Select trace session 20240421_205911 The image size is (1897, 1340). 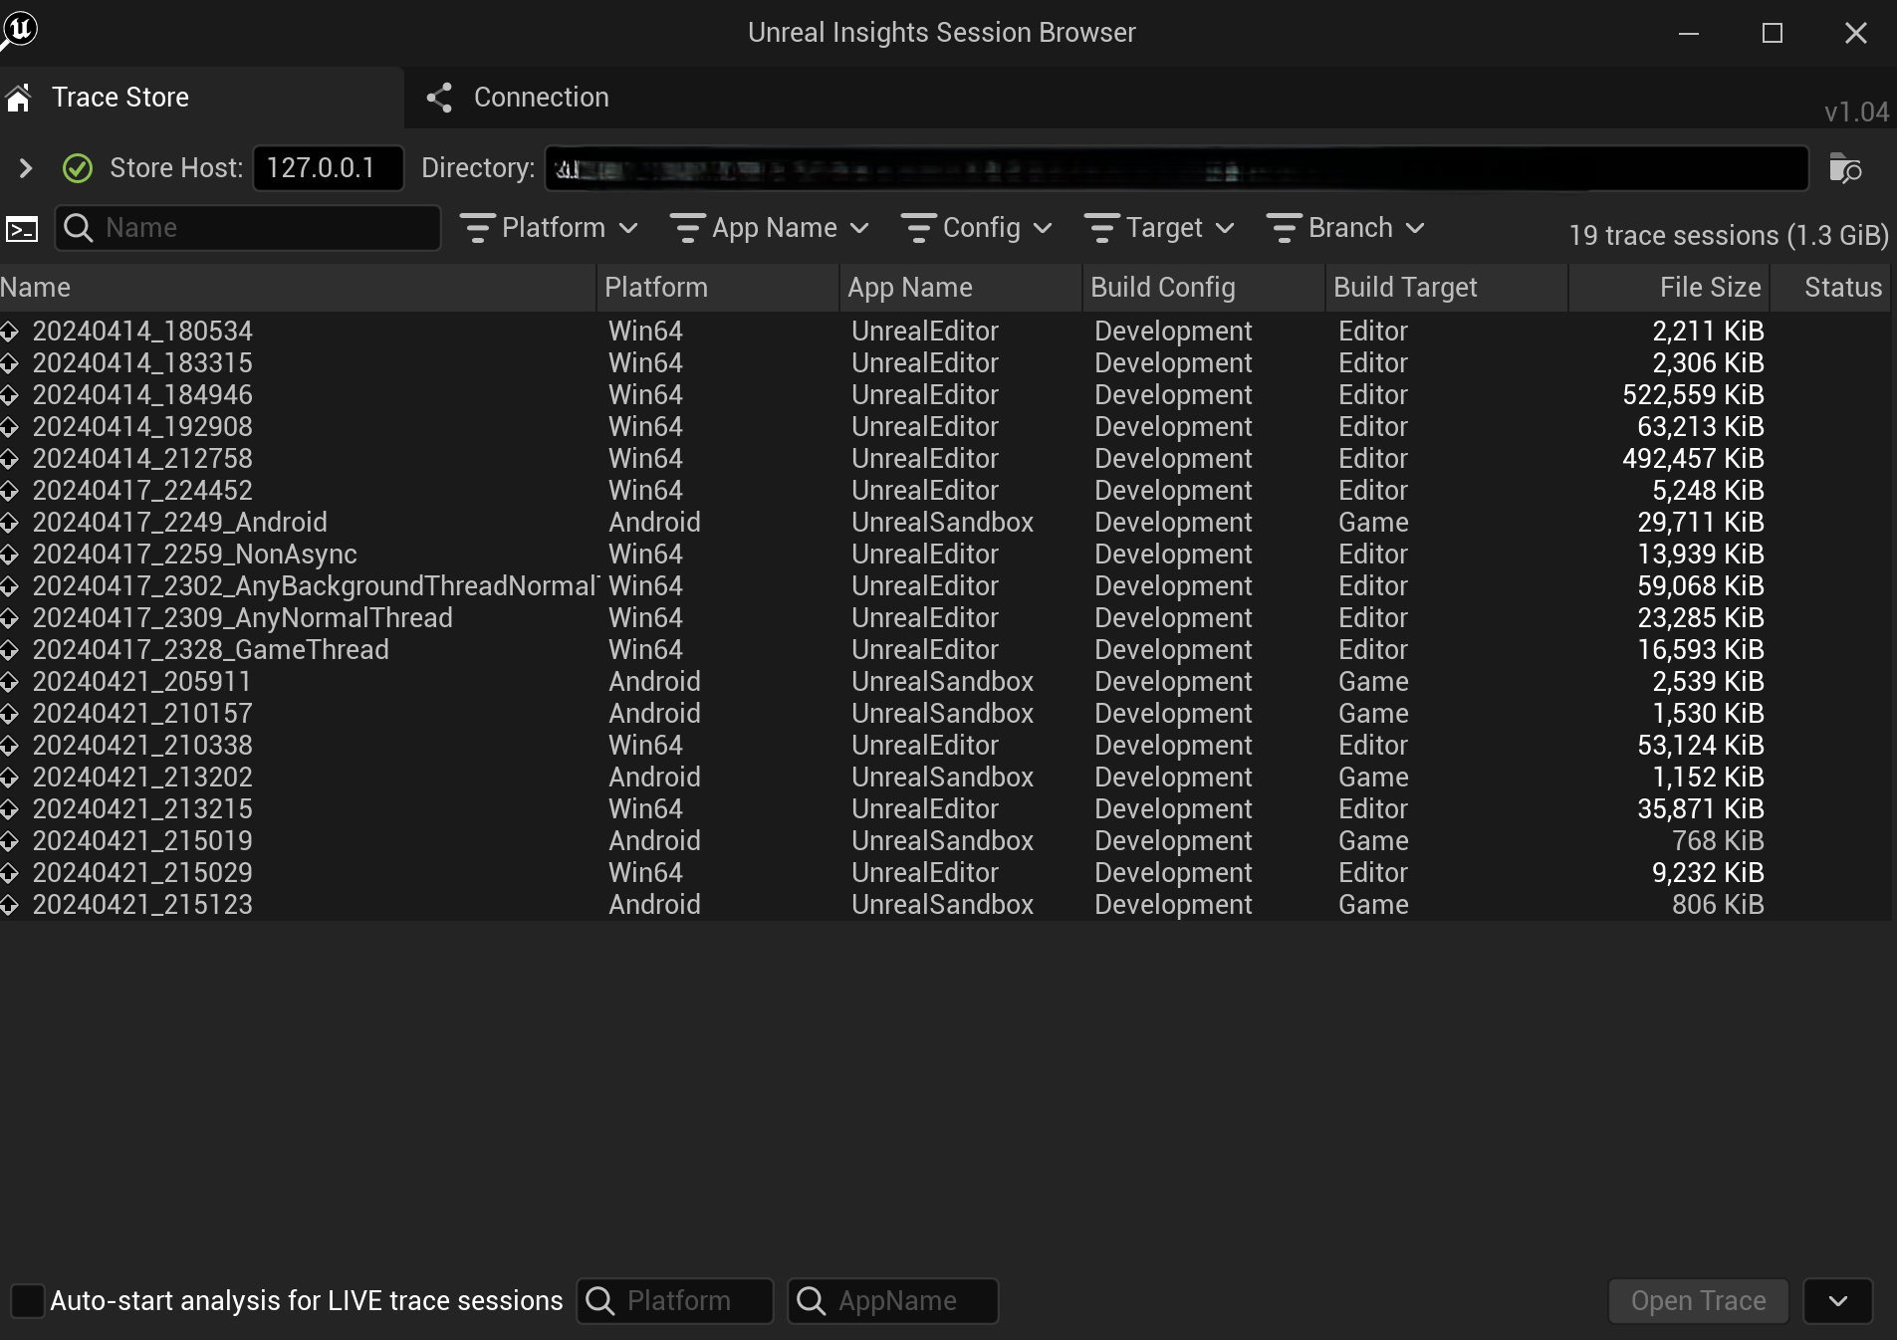[x=945, y=681]
